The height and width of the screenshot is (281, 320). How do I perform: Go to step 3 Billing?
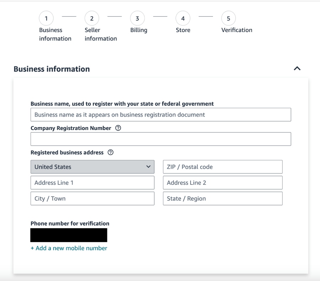coord(137,19)
